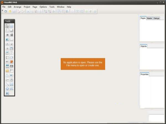
Task: Click the Properties panel tab
Action: 144,74
